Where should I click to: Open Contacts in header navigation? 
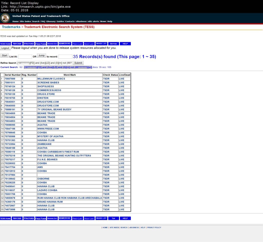click(x=70, y=21)
